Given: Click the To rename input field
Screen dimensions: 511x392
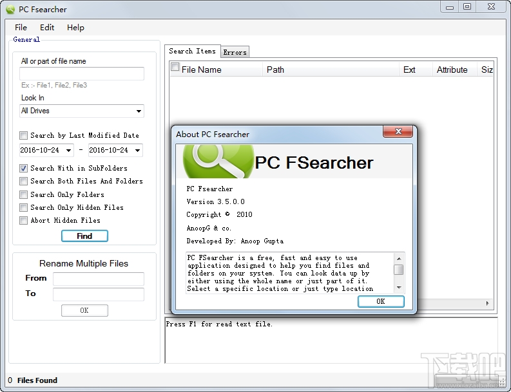Looking at the screenshot, I should click(x=99, y=294).
